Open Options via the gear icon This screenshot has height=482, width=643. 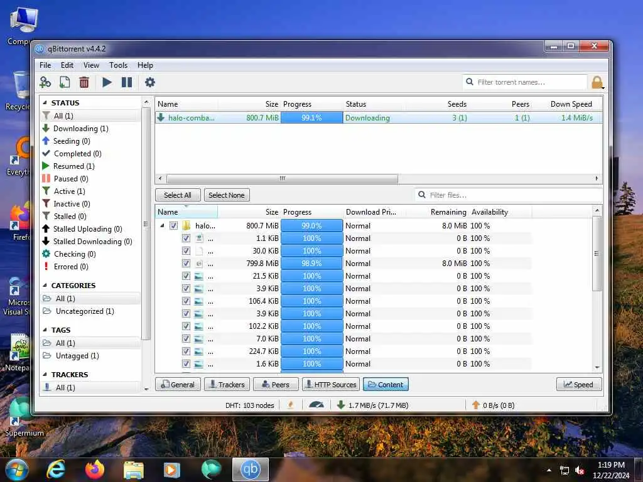point(150,82)
